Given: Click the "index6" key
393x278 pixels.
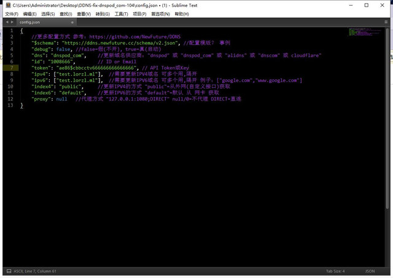Looking at the screenshot, I should click(x=42, y=93).
